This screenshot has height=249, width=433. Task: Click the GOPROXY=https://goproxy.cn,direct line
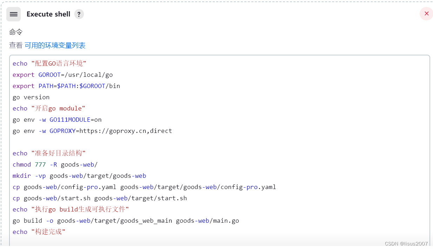pos(92,131)
